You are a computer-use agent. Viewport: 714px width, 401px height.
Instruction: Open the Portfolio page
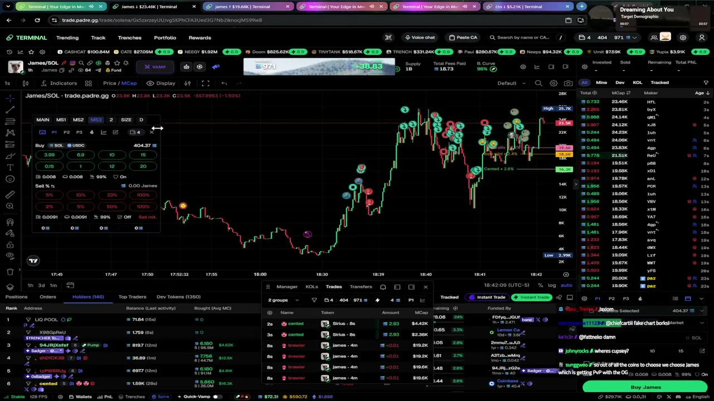pos(165,38)
